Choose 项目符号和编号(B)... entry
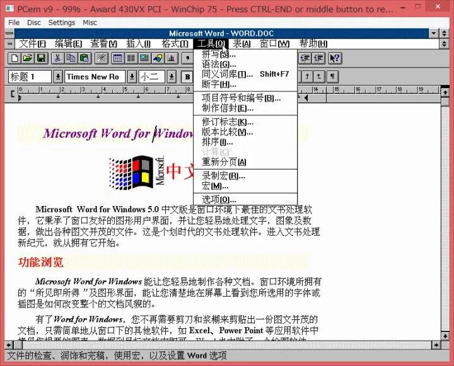The image size is (454, 366). pyautogui.click(x=245, y=98)
